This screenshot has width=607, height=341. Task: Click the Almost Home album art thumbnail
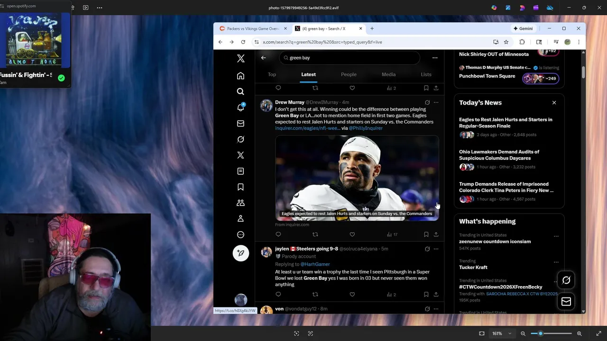[x=34, y=40]
